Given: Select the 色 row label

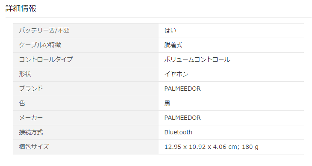Looking at the screenshot, I should click(x=22, y=103).
